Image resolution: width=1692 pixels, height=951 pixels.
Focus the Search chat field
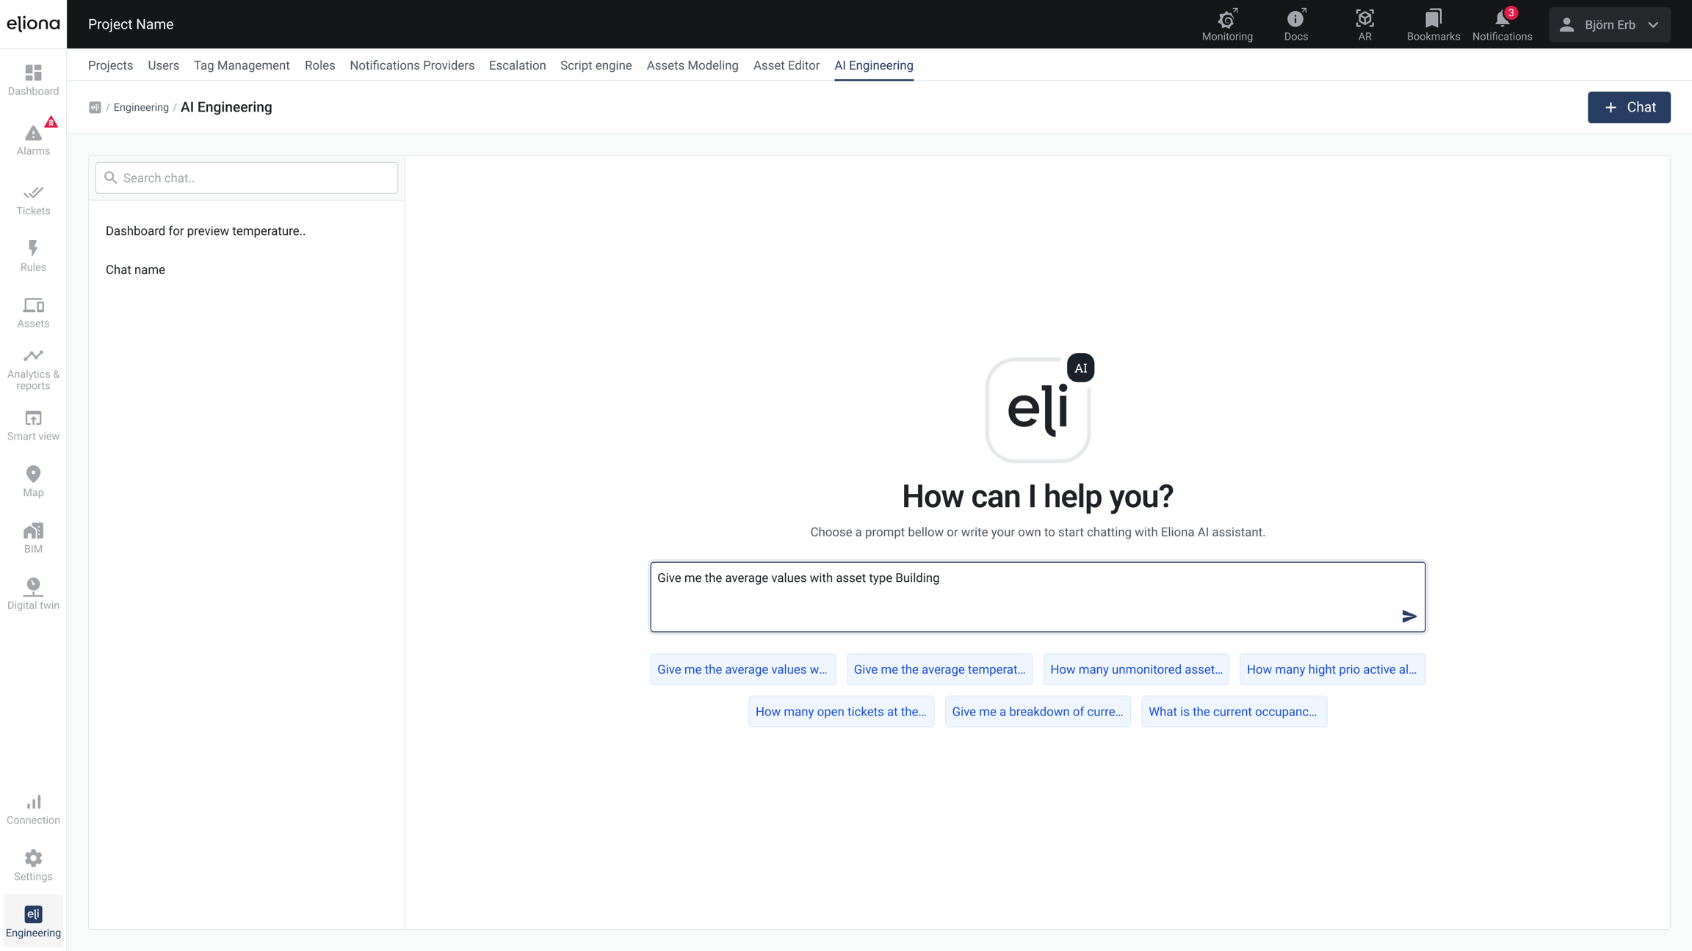(247, 178)
